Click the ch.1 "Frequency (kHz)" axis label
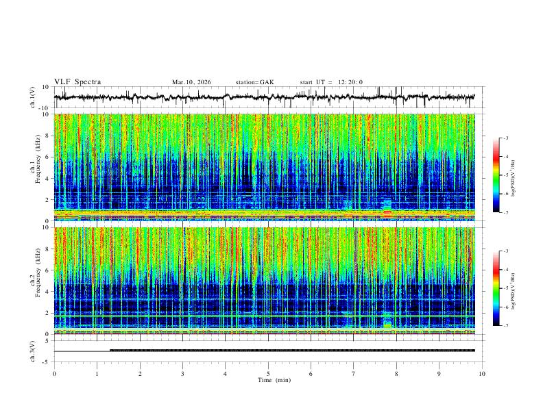543x419 pixels. tap(38, 159)
